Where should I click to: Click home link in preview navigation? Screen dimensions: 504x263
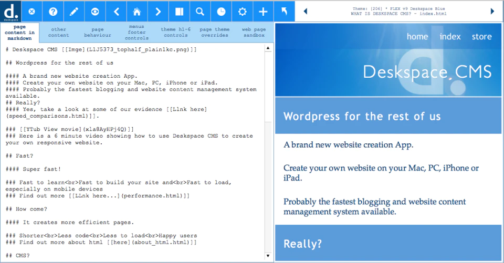[x=417, y=37]
